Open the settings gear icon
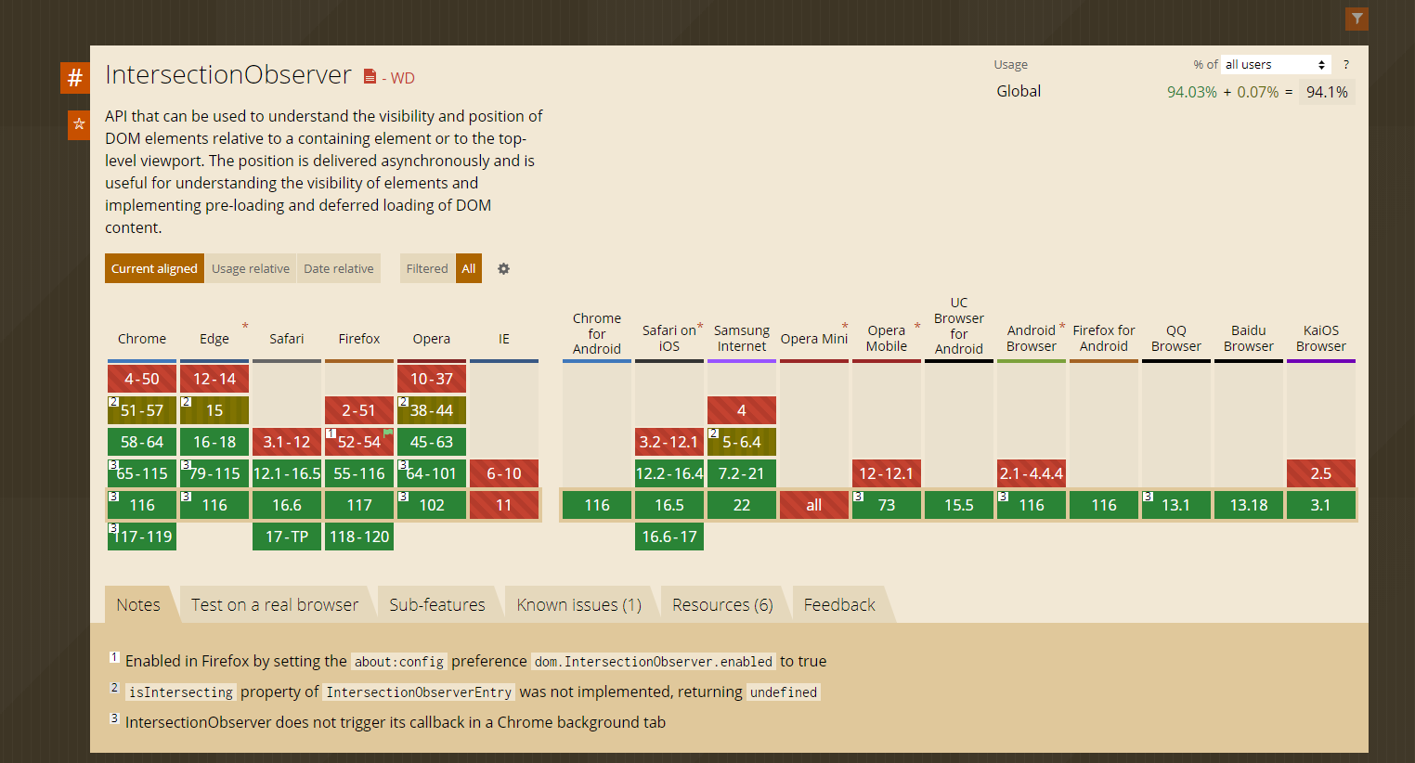 pos(503,269)
